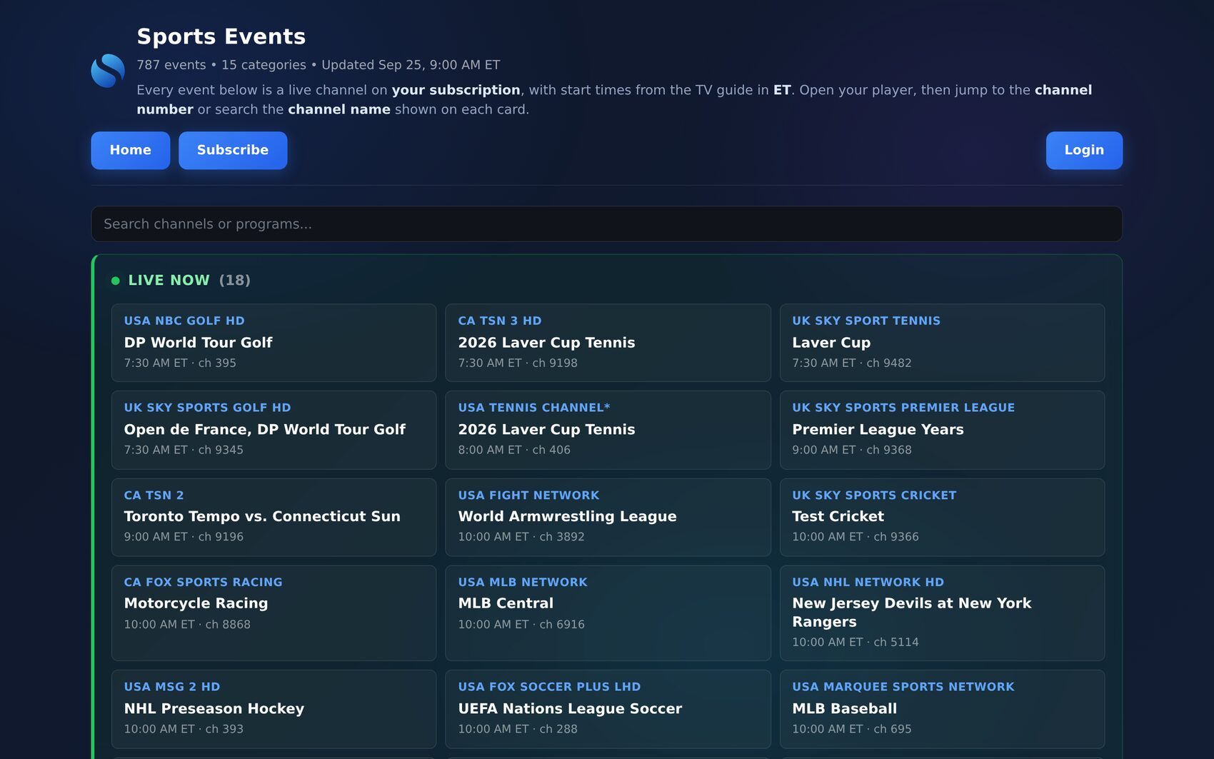Image resolution: width=1214 pixels, height=759 pixels.
Task: Open the Subscribe page
Action: coord(233,150)
